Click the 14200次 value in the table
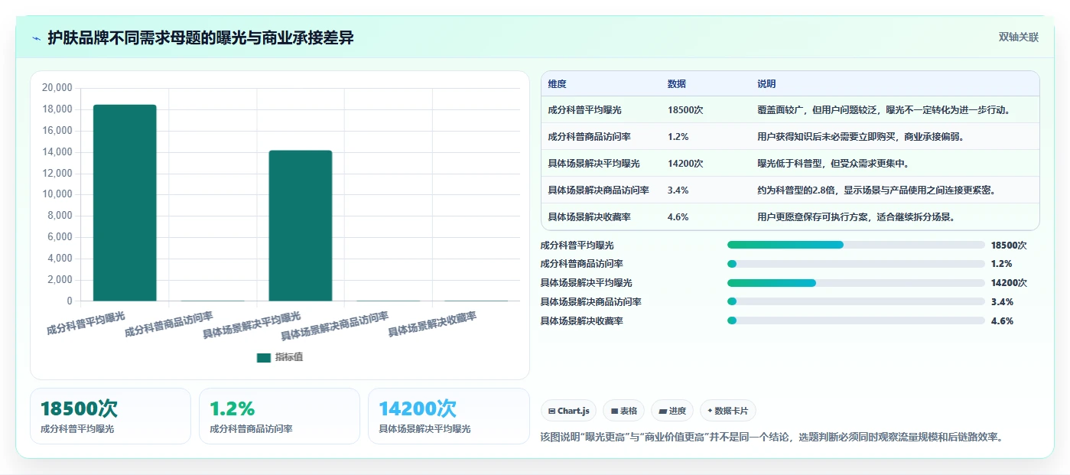The width and height of the screenshot is (1070, 475). (685, 164)
